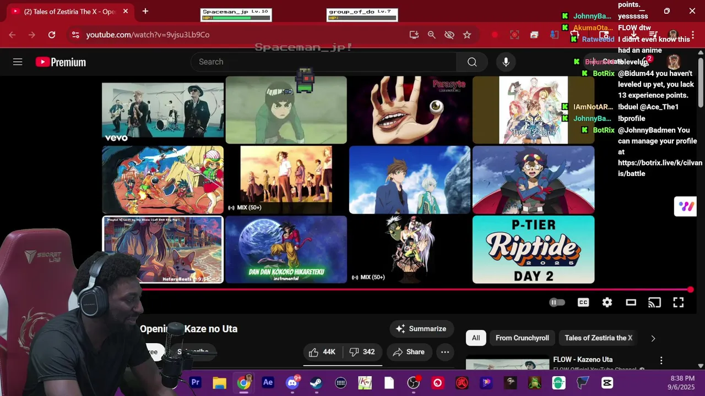
Task: View site information left of the URL
Action: tap(75, 35)
